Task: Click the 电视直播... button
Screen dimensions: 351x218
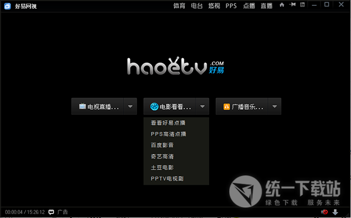Action: click(x=98, y=107)
